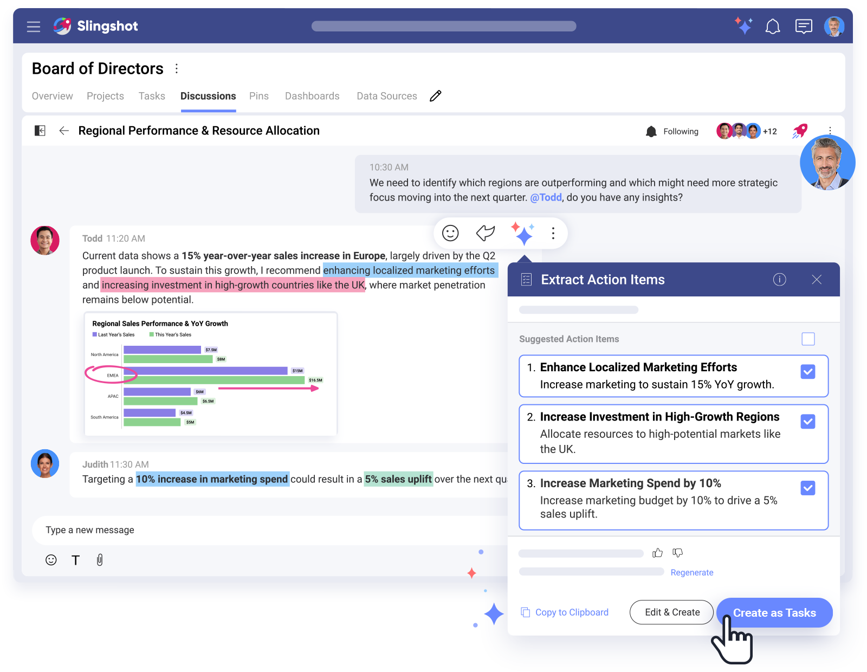Open Board of Directors options menu
867x672 pixels.
(177, 69)
